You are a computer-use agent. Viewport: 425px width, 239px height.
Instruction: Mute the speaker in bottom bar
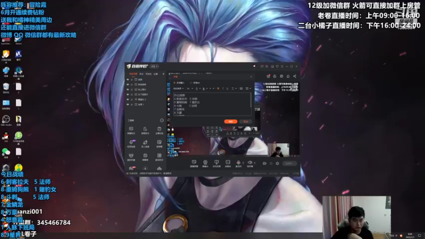tap(250, 164)
